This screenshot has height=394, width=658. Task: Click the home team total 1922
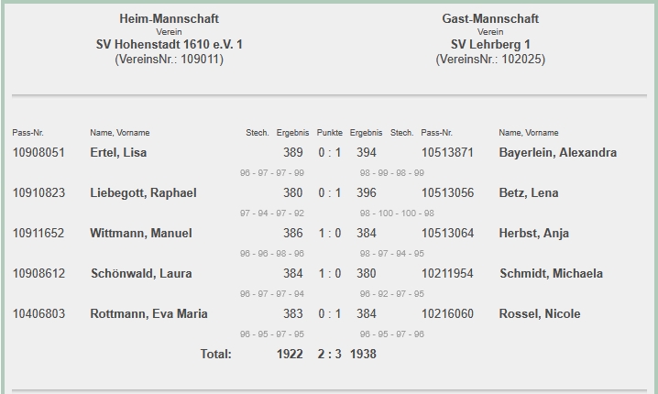290,354
